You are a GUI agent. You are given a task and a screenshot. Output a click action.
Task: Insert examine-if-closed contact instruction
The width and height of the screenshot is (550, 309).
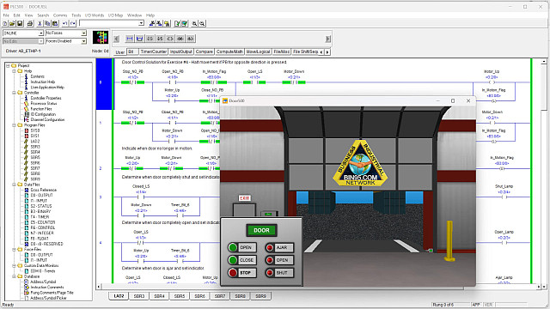tap(150, 39)
